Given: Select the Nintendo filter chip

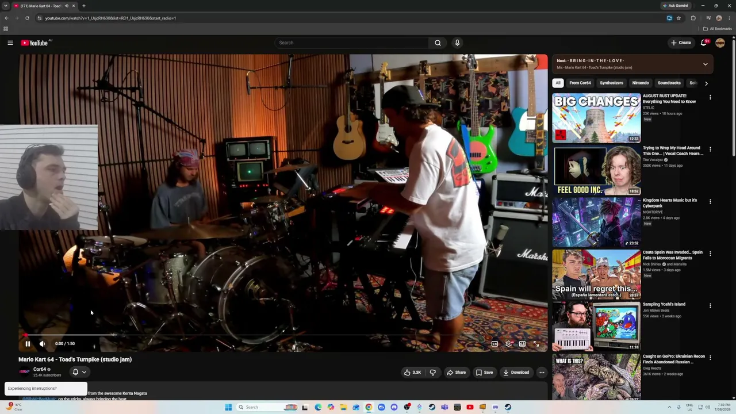Looking at the screenshot, I should pyautogui.click(x=641, y=83).
